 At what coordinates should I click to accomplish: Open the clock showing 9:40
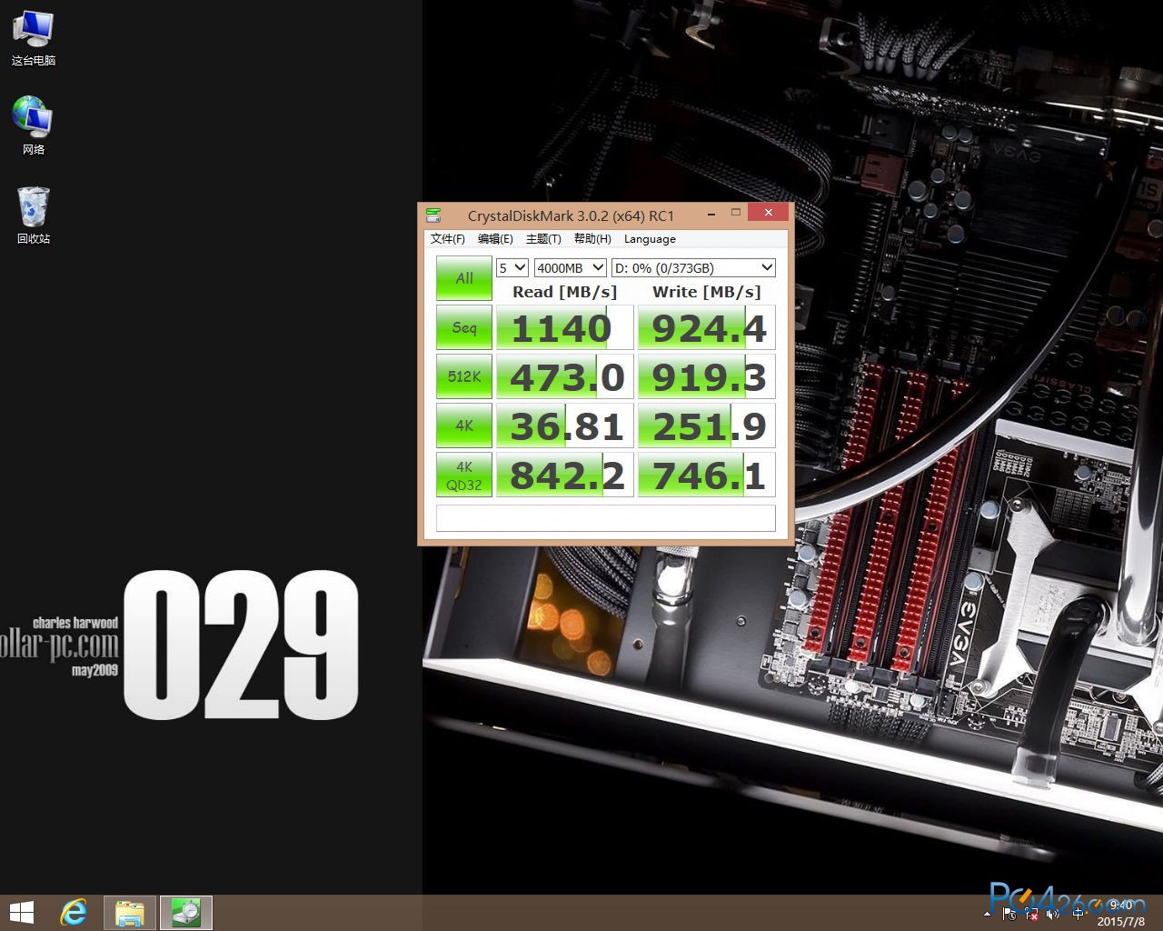1121,914
